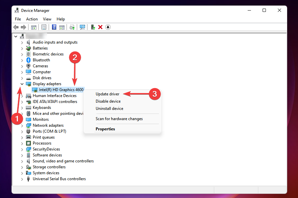The height and width of the screenshot is (198, 298).
Task: Click the Processors chip icon
Action: coord(28,143)
